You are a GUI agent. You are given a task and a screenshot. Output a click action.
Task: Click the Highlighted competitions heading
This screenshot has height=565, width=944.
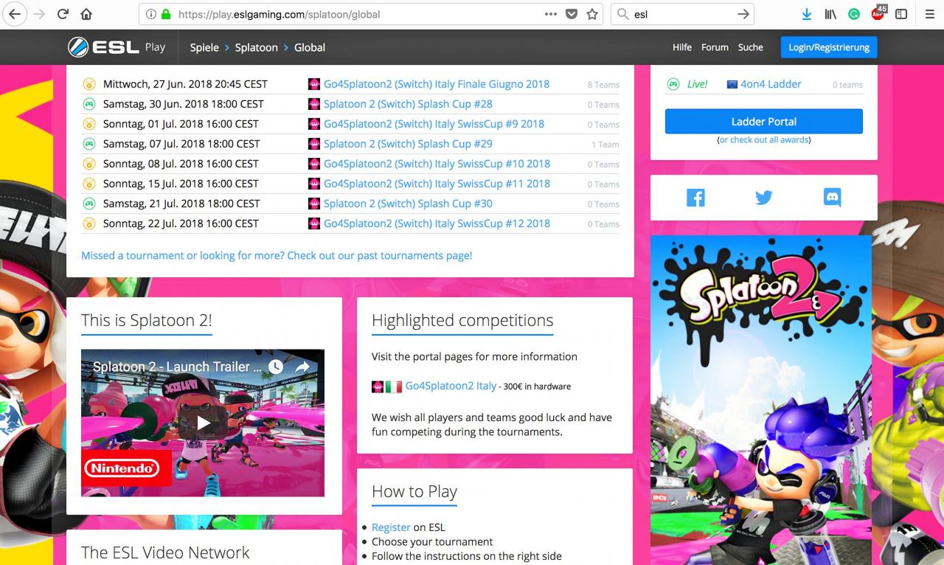pyautogui.click(x=462, y=320)
